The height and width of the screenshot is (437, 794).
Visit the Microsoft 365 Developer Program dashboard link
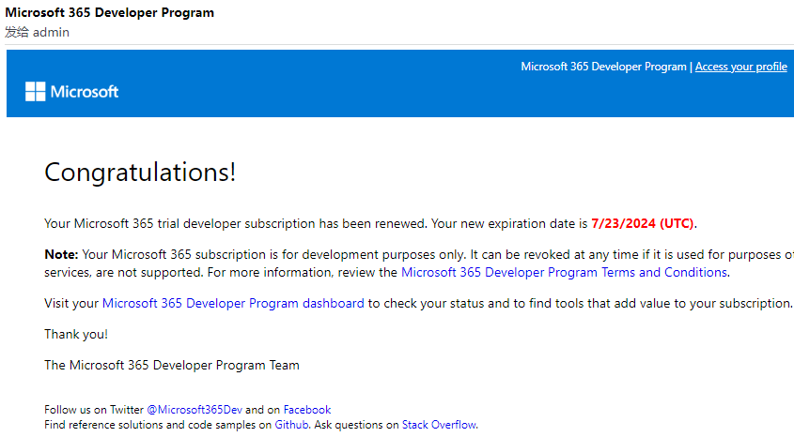pos(233,303)
